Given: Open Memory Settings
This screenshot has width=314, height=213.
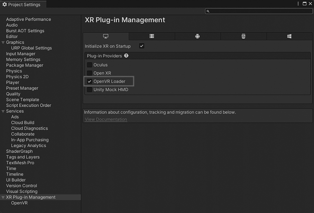Looking at the screenshot, I should click(23, 59).
